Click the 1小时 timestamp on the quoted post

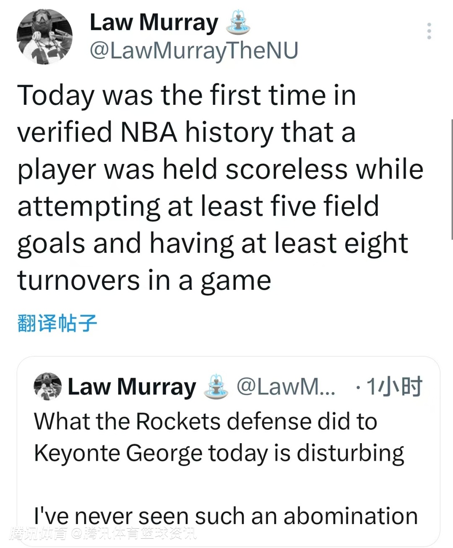tap(393, 387)
